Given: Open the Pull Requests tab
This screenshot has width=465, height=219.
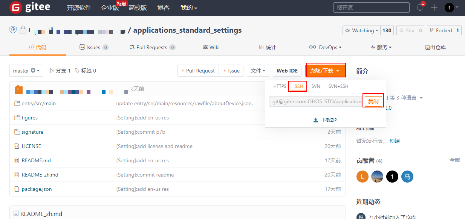Looking at the screenshot, I should [152, 47].
